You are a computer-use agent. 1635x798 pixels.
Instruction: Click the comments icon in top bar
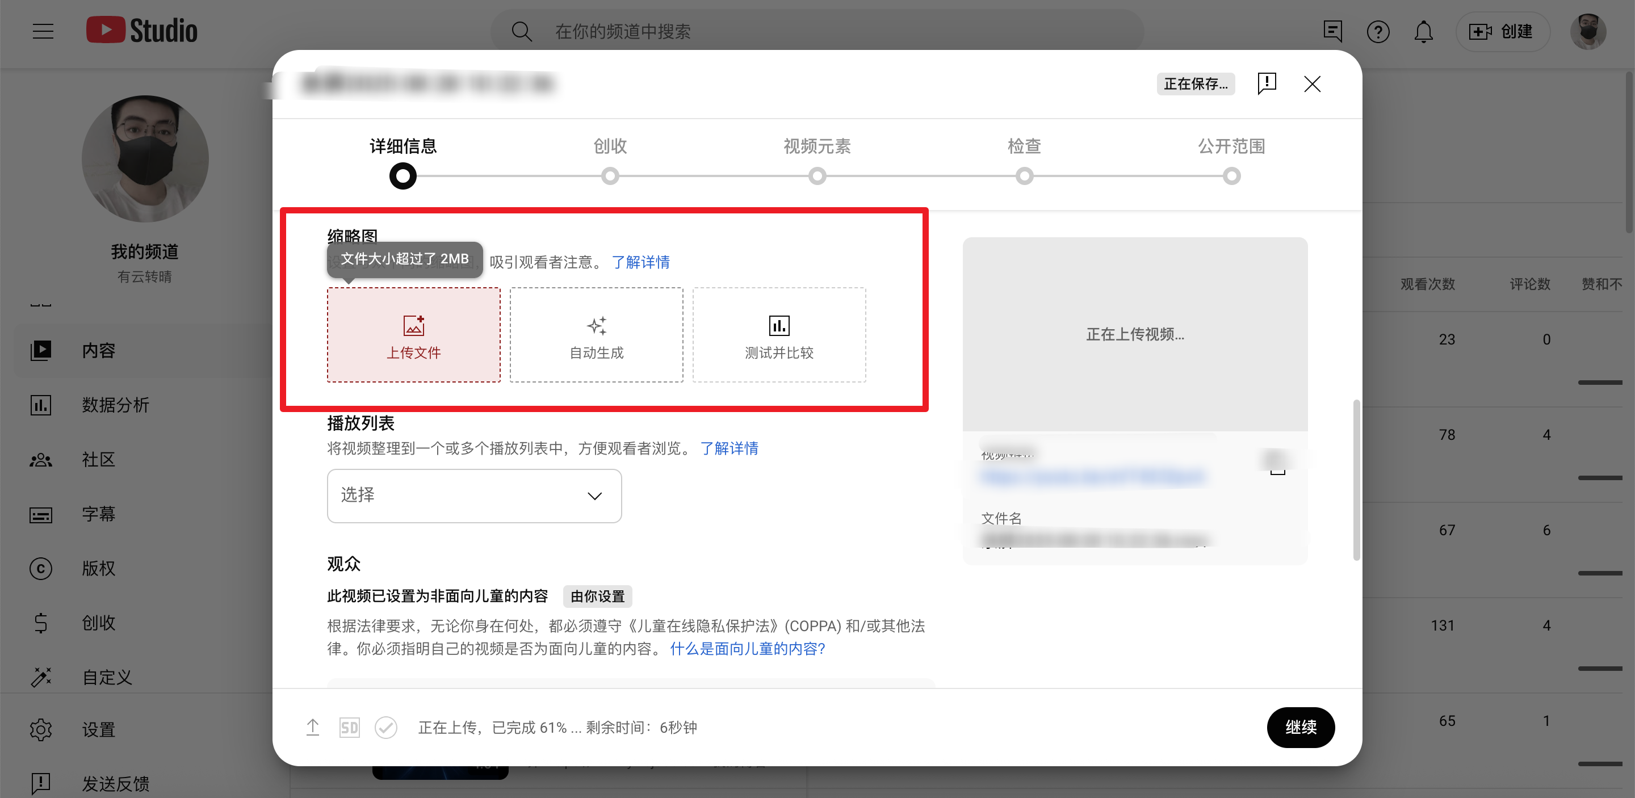(1332, 31)
